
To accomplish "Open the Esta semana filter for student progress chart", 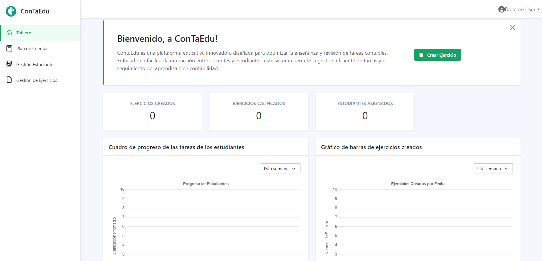I will [280, 168].
